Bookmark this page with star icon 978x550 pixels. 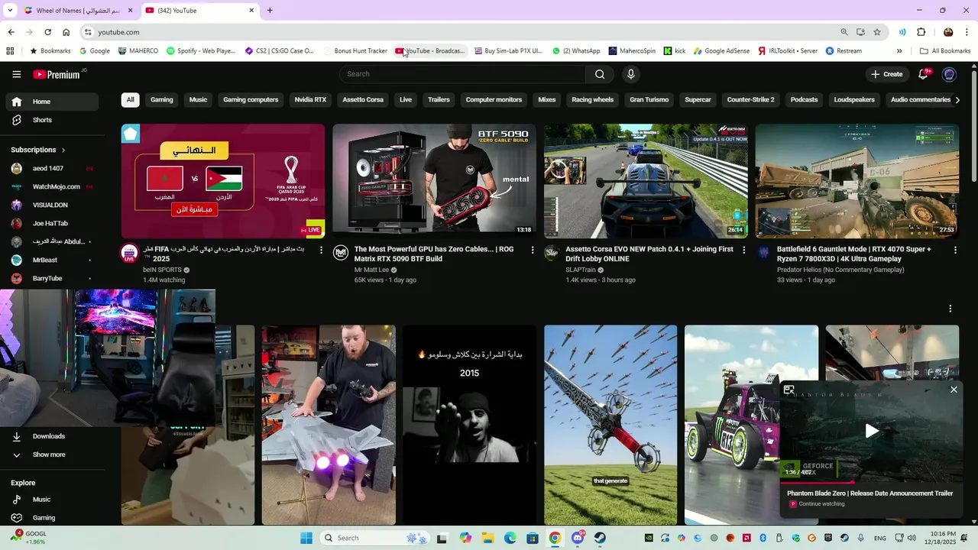click(x=877, y=32)
